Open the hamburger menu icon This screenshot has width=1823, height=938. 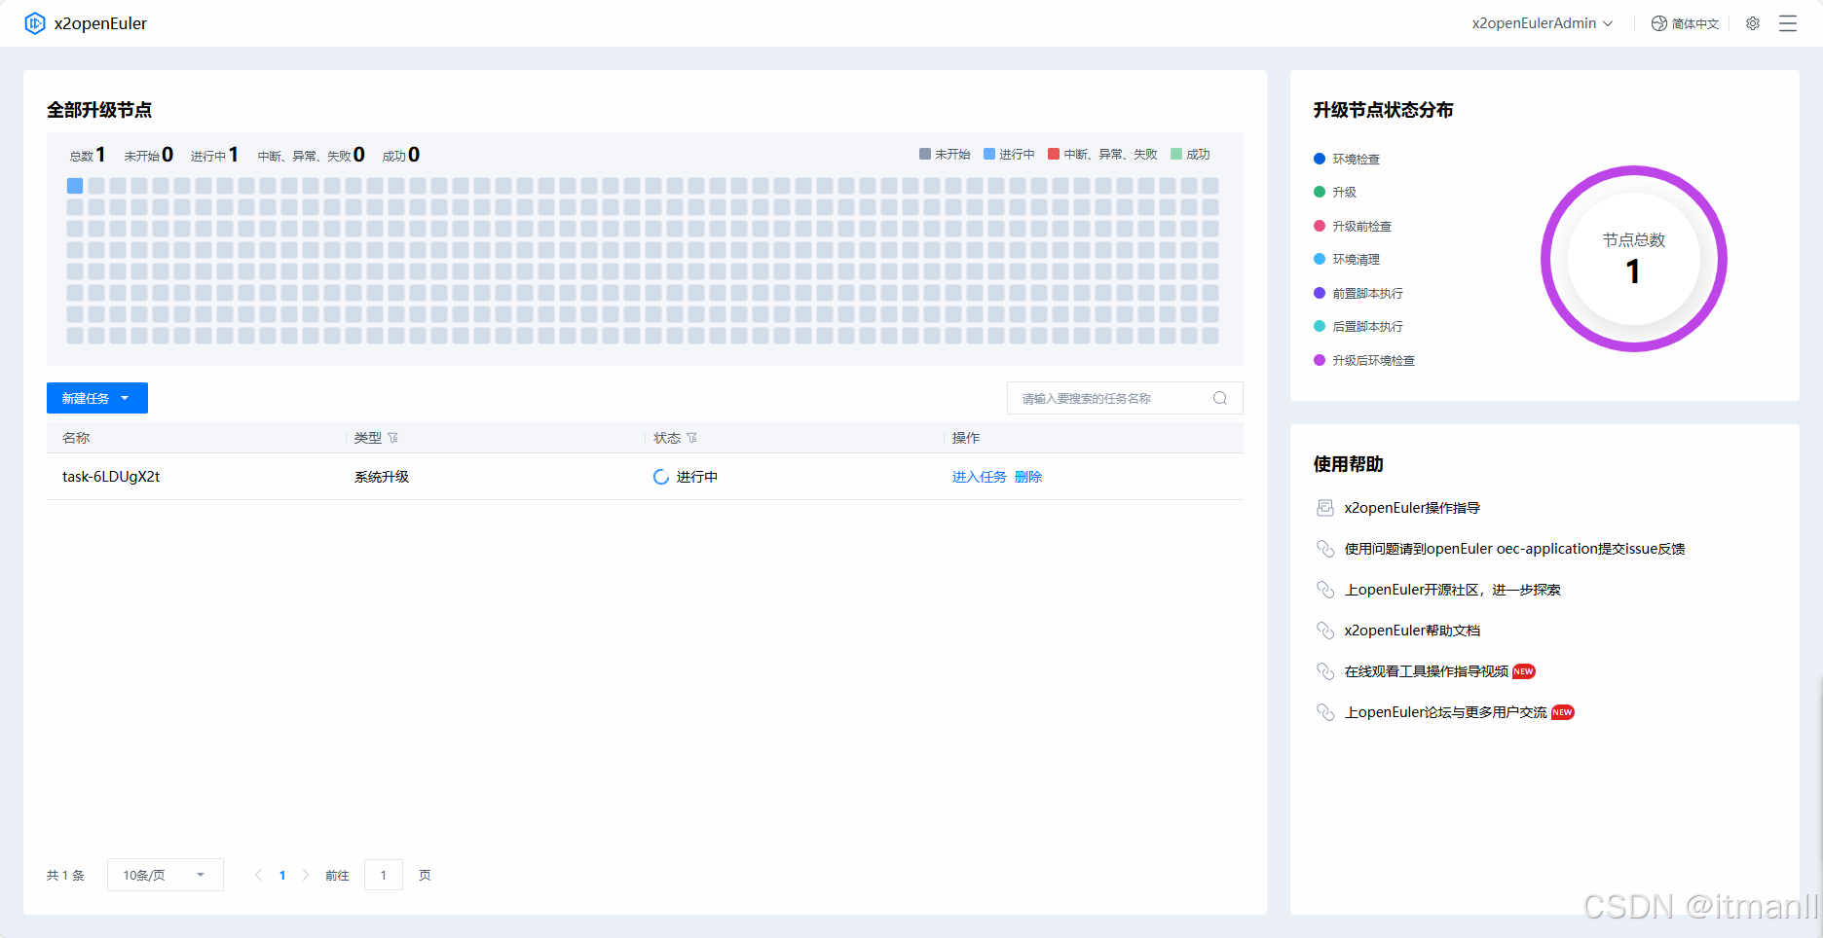tap(1788, 23)
